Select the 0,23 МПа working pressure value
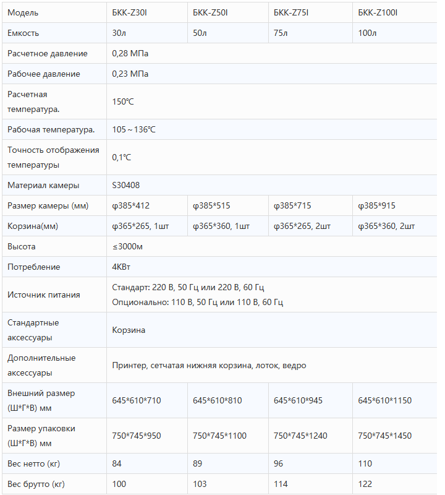Screen dimensions: 445x495 pyautogui.click(x=130, y=74)
